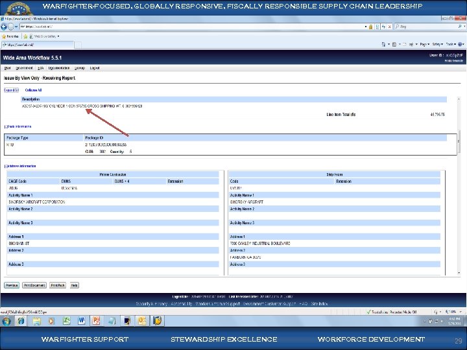Open the Documentation menu
This screenshot has width=467, height=350.
59,68
